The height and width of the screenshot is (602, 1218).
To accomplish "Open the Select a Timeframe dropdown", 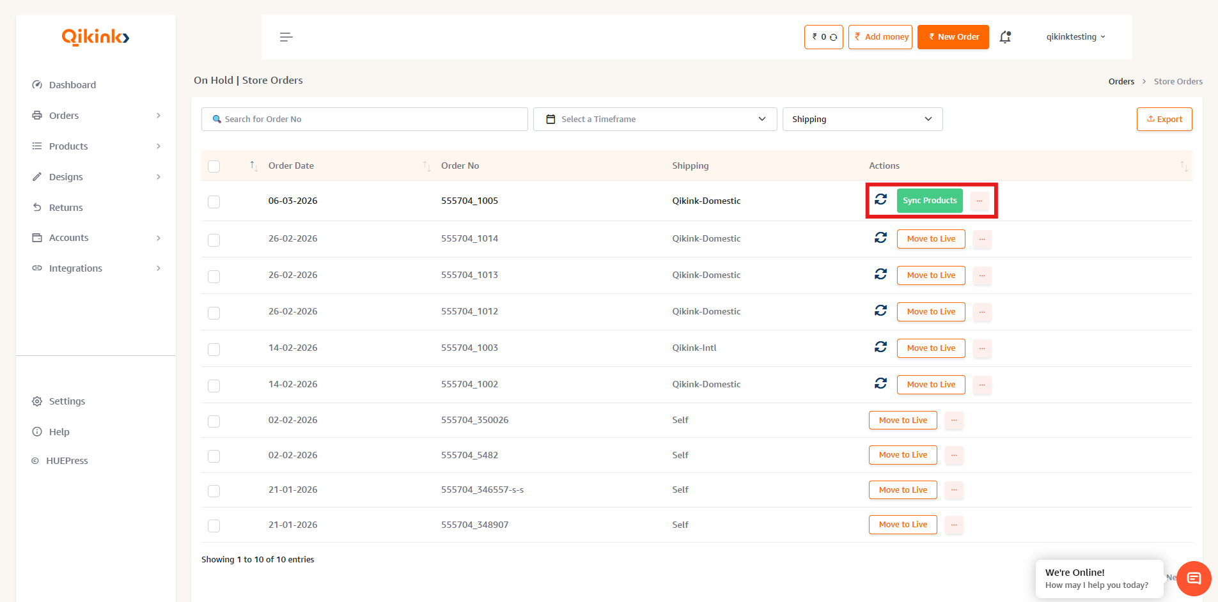I will tap(654, 119).
